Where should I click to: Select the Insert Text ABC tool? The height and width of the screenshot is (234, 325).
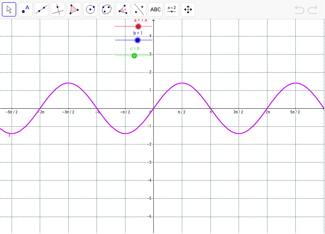155,9
